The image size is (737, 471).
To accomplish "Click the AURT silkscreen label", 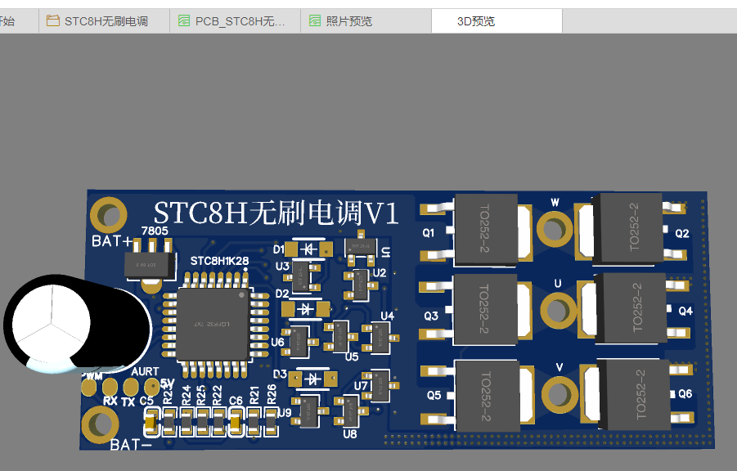I will (146, 371).
